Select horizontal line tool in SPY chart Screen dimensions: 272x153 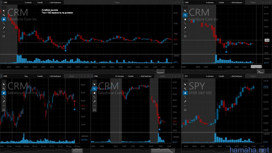coord(185,106)
